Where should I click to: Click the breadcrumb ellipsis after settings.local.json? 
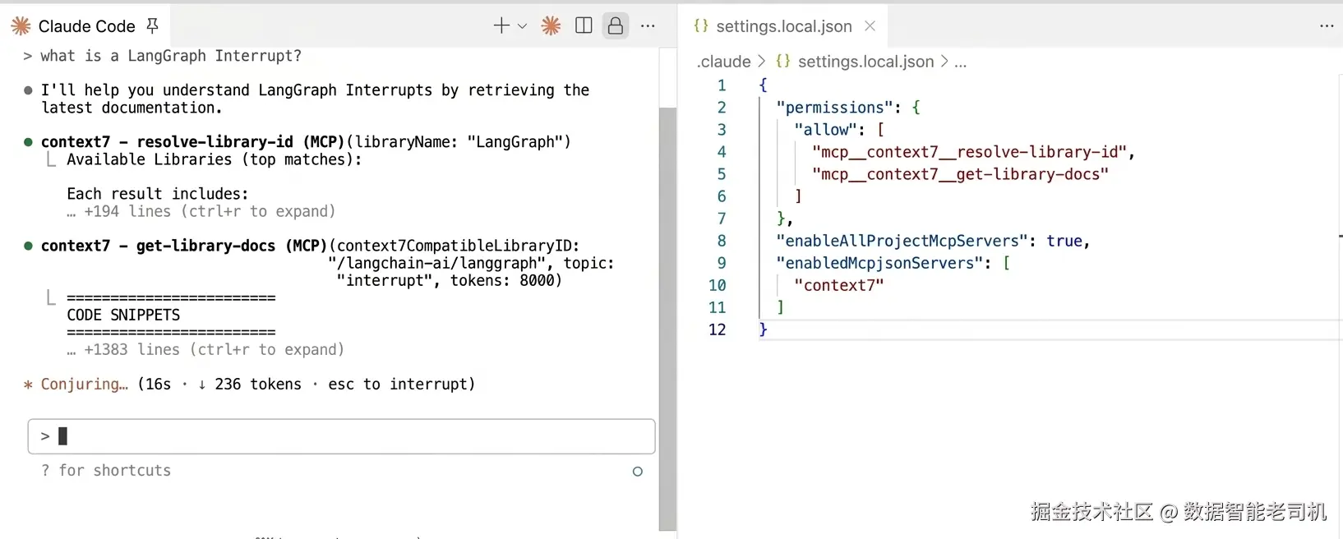coord(960,62)
